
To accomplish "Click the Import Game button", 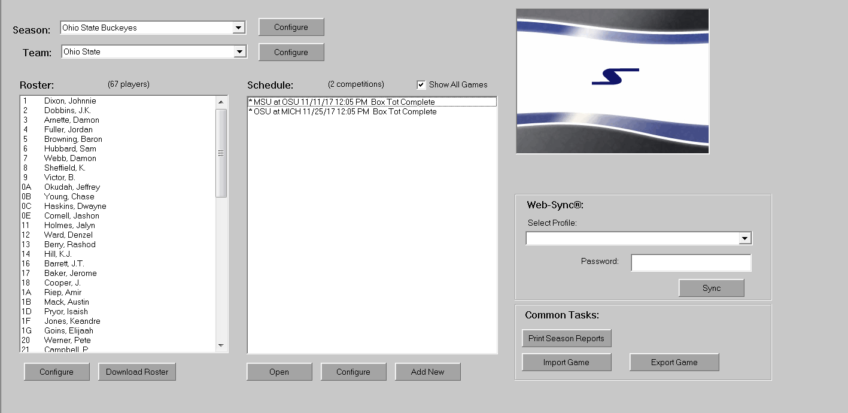I will [566, 362].
